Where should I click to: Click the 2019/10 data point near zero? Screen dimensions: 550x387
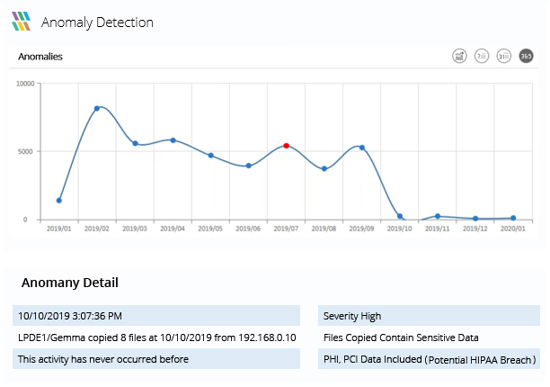click(400, 216)
